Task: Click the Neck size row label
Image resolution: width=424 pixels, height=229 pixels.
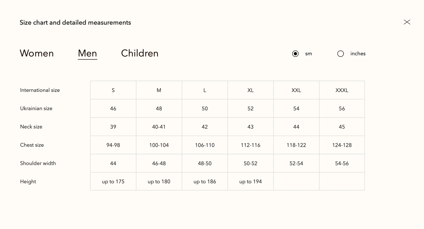Action: (31, 127)
